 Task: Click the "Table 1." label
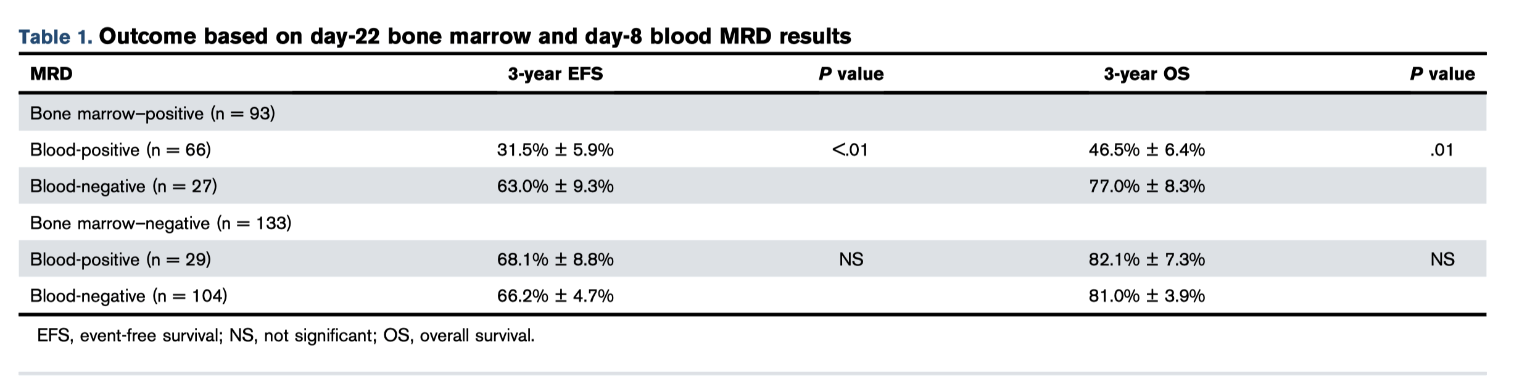[55, 37]
